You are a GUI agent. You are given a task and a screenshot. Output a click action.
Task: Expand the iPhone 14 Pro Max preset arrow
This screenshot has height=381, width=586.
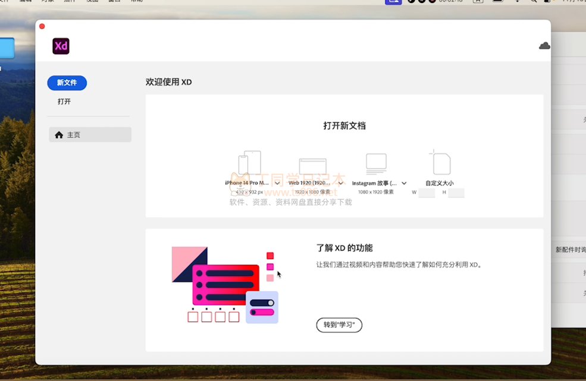tap(277, 184)
